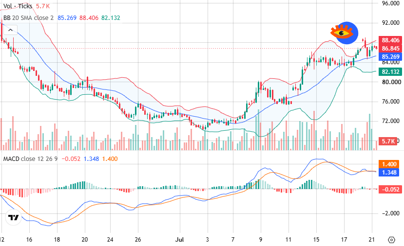Click the -0.052 histogram axis label
The image size is (404, 246).
(390, 190)
